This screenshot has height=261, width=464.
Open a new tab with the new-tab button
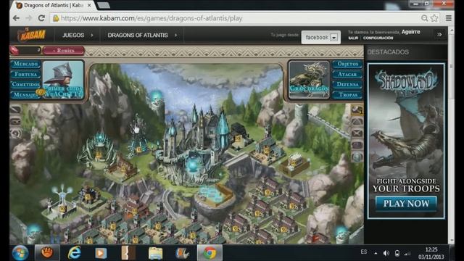click(x=104, y=5)
